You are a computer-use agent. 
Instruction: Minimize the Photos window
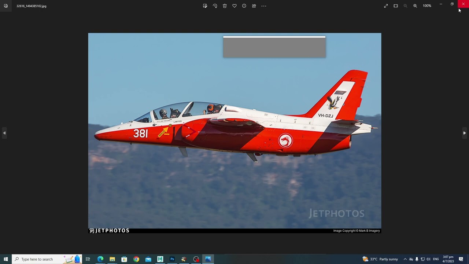coord(441,4)
